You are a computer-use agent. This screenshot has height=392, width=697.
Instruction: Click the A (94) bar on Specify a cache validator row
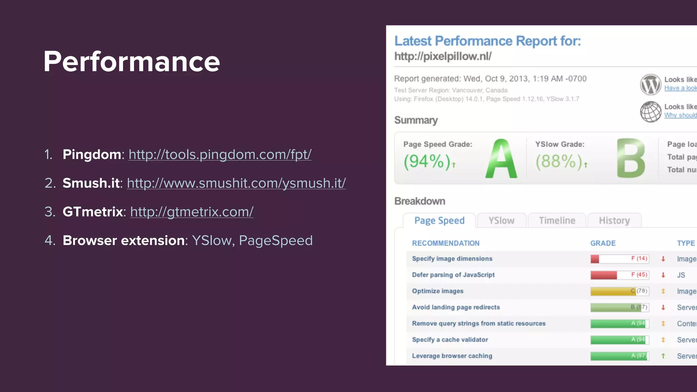620,340
